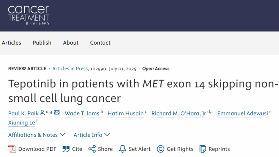This screenshot has width=279, height=157.
Task: Open the Publish menu
Action: click(x=42, y=43)
